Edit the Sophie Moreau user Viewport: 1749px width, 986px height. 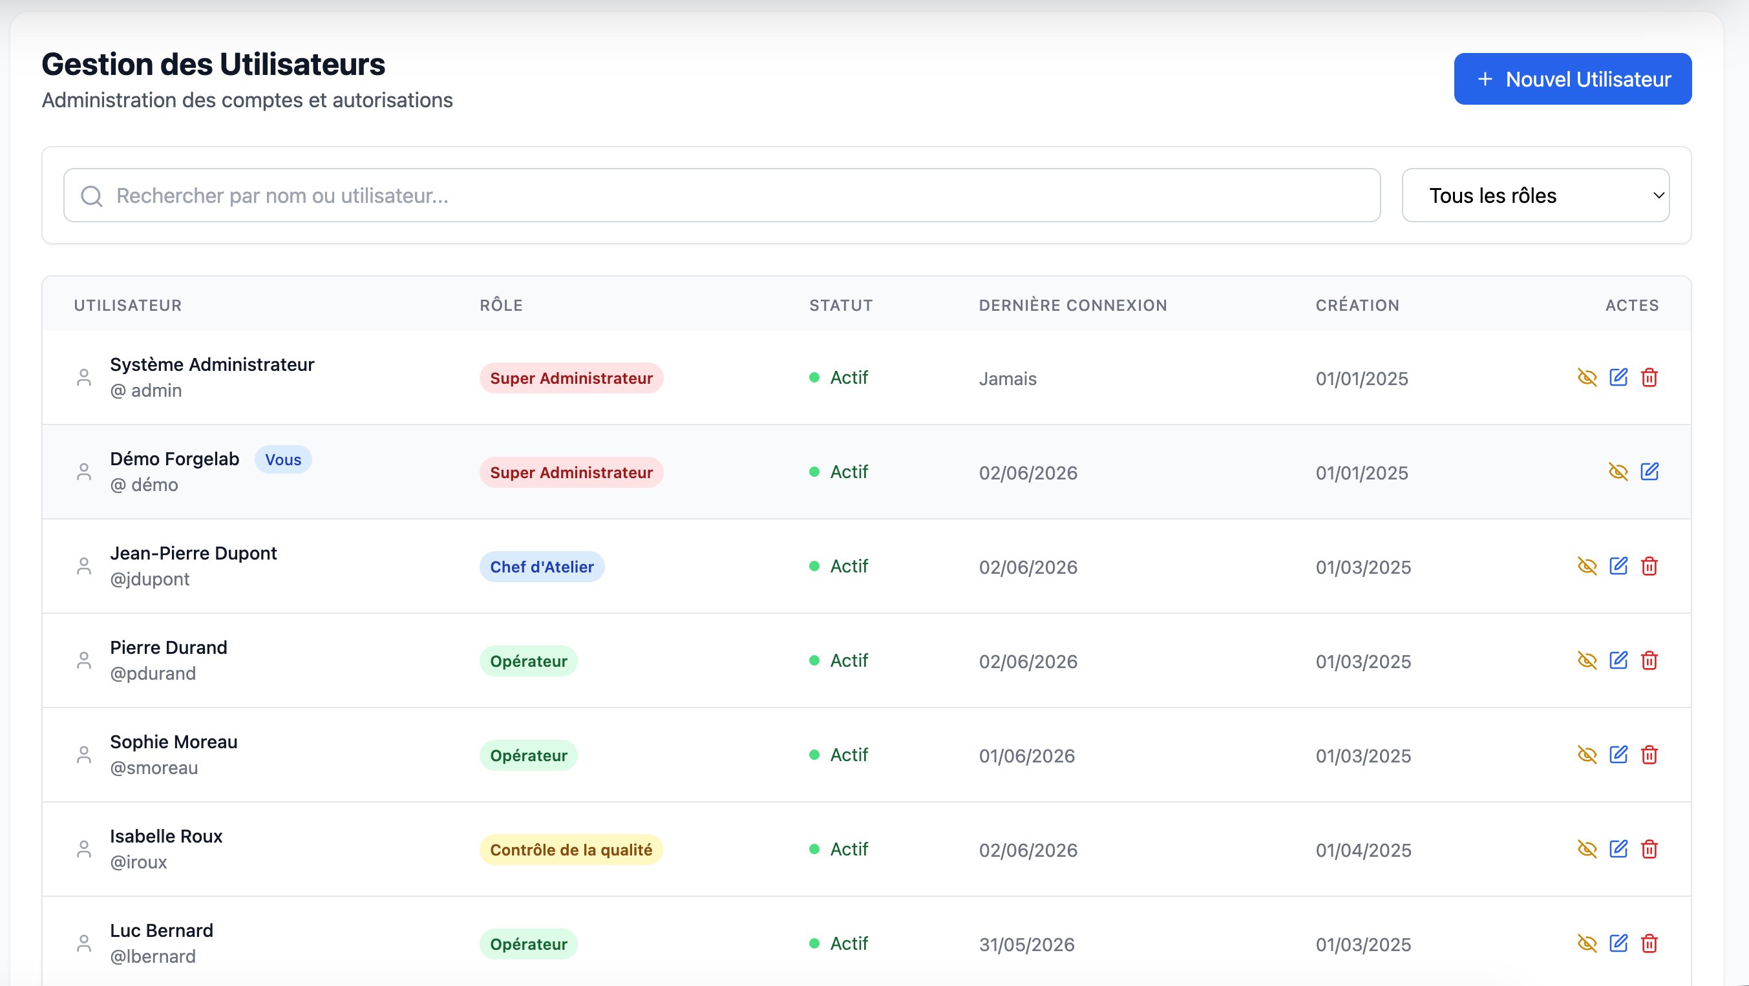pos(1618,755)
